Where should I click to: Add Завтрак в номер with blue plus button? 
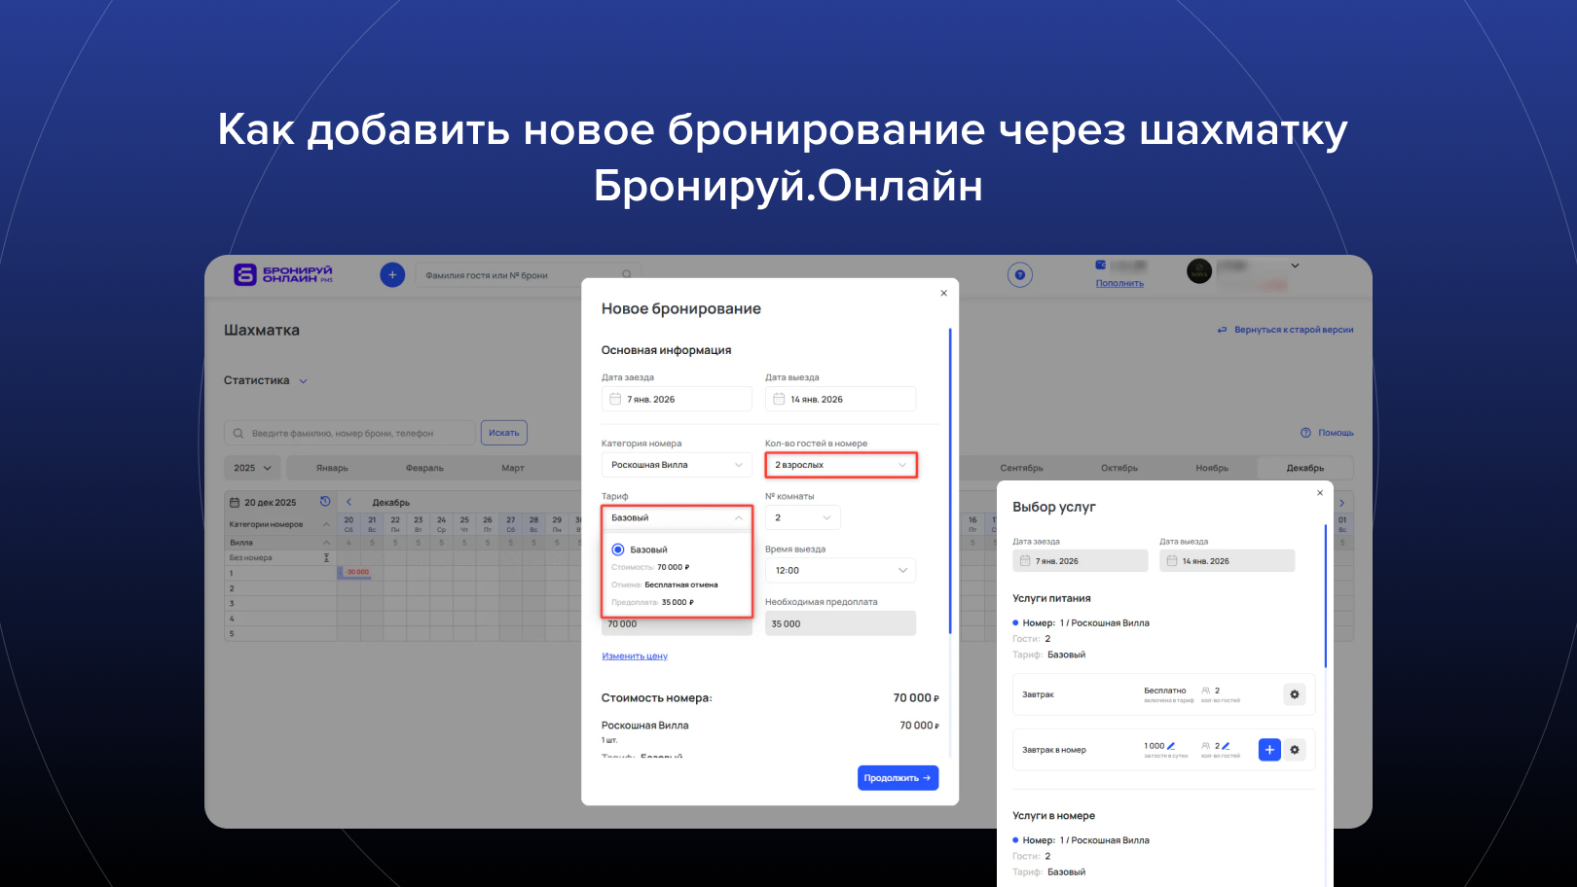1269,750
